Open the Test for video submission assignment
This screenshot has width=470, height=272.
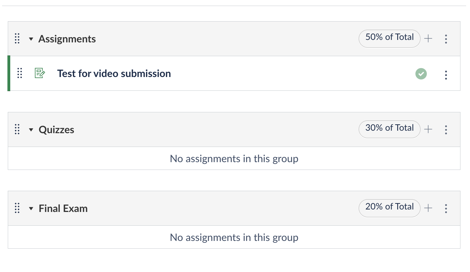[x=114, y=73]
